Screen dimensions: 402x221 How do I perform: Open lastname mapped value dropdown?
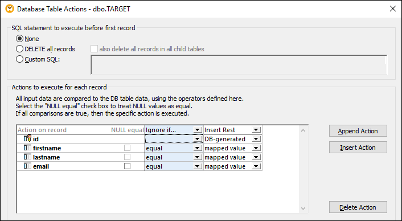(256, 157)
